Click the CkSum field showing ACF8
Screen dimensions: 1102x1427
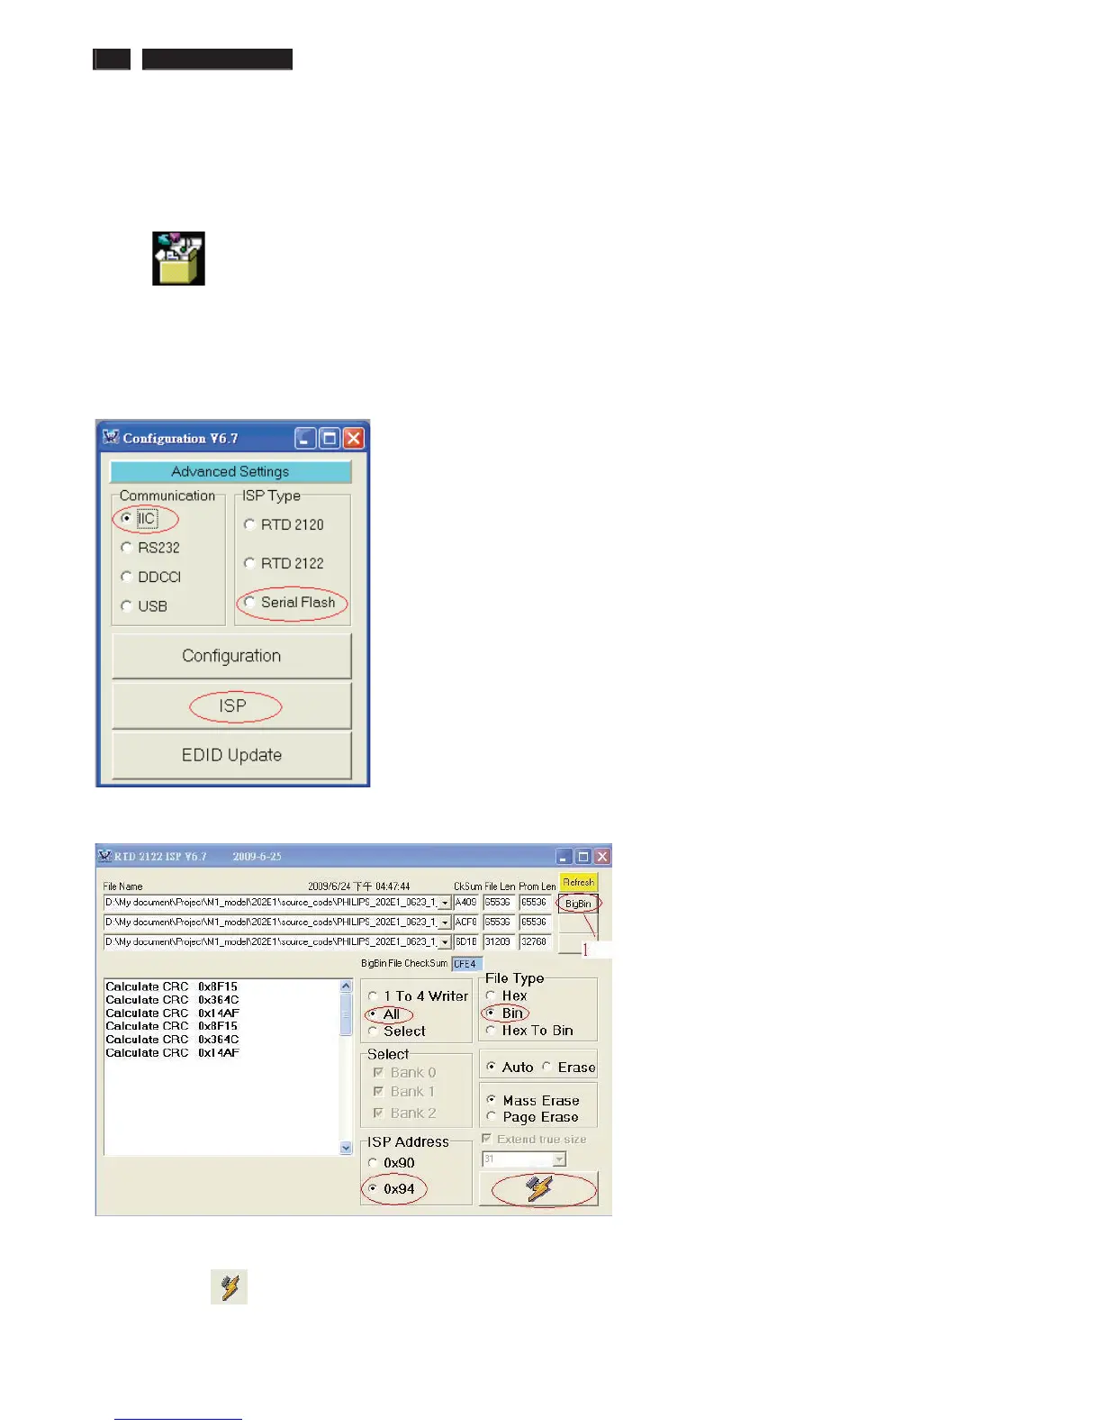tap(465, 923)
